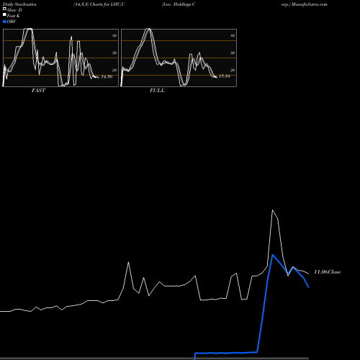Click the Fast K legend swatch
The width and height of the screenshot is (360, 360).
click(x=4, y=15)
